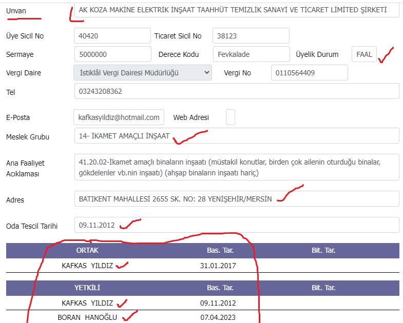Click the Derece Kodu field Fevkalade

tap(252, 54)
